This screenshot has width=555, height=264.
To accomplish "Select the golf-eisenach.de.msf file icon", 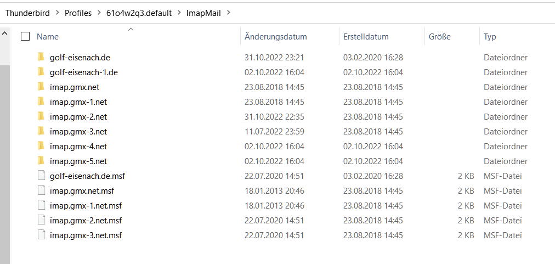I will (42, 176).
